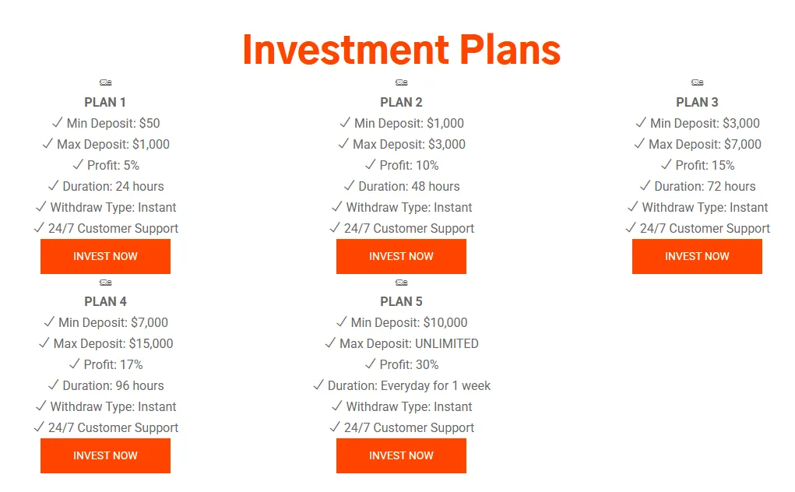Select the PLAN 1 title
The height and width of the screenshot is (492, 795).
(105, 102)
